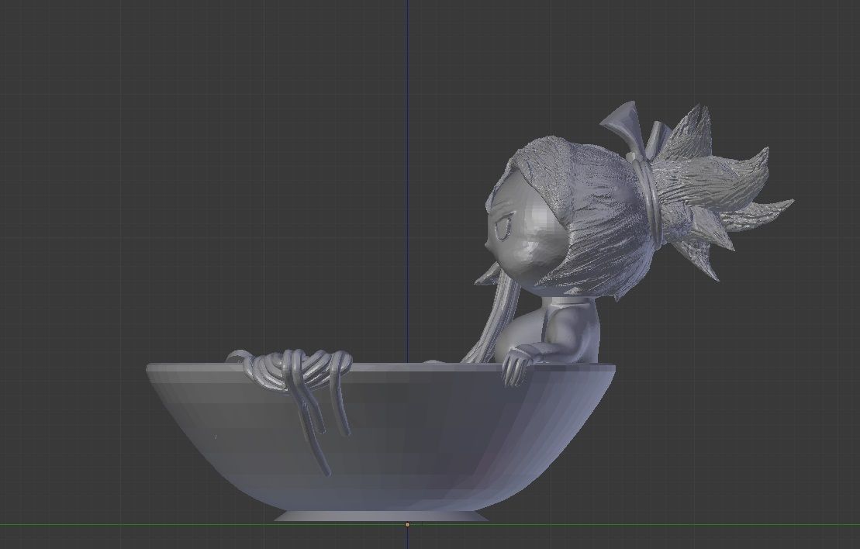Click the bow ribbon atop the ponytail
This screenshot has height=549, width=860.
(634, 129)
